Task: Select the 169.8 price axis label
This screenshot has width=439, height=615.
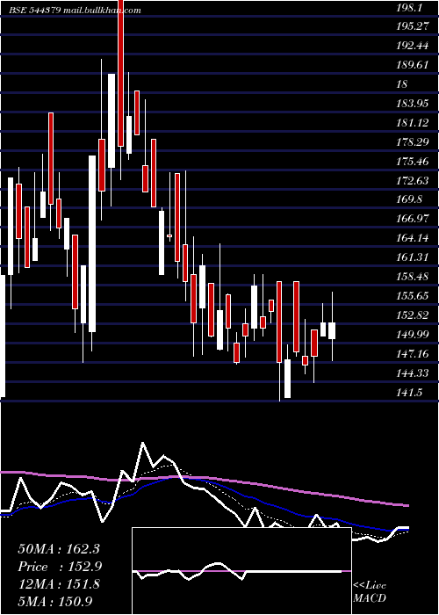Action: tap(409, 199)
